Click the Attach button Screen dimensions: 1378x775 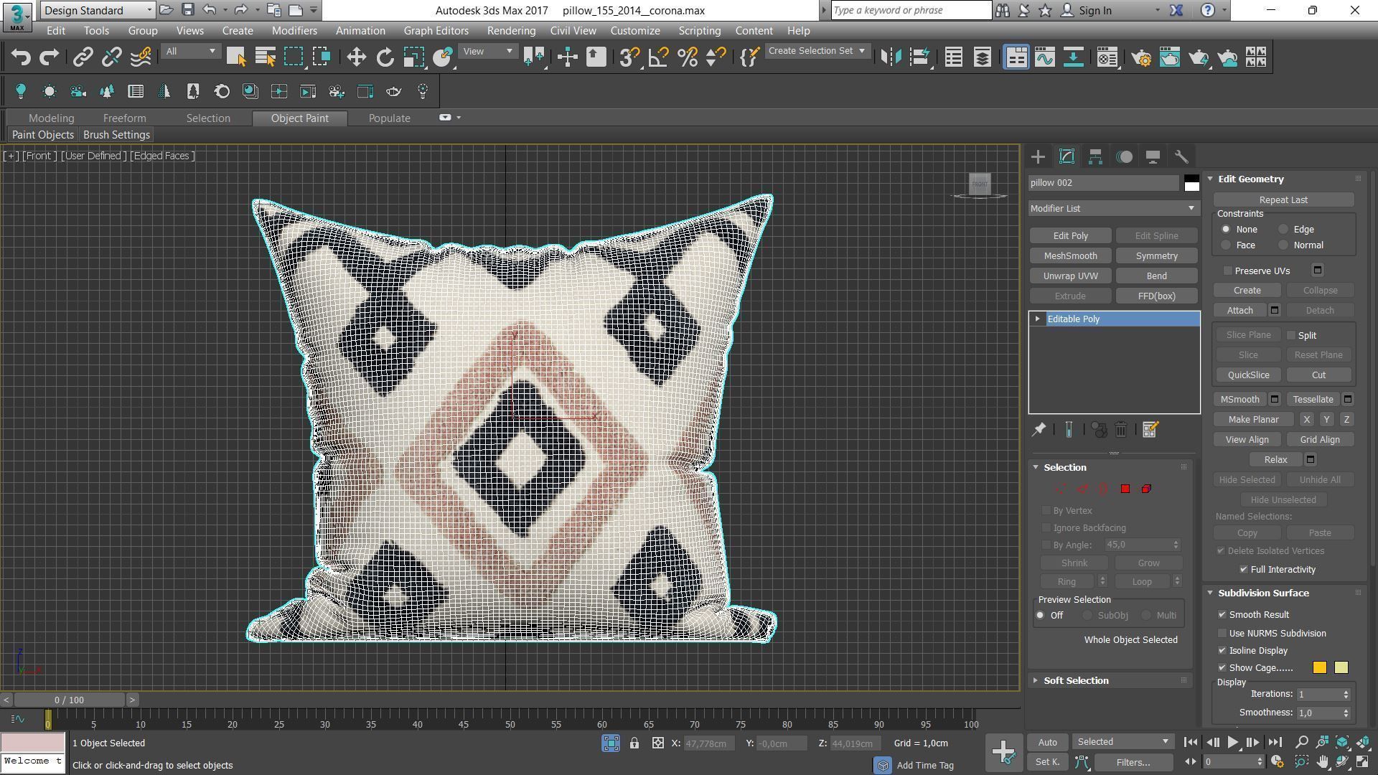point(1239,311)
